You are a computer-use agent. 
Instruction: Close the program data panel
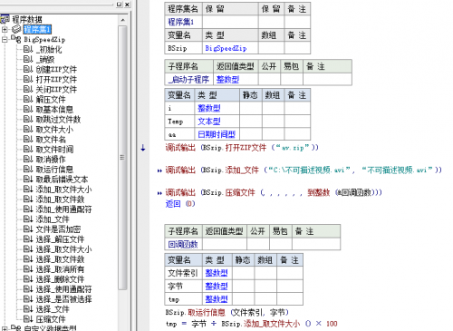tap(127, 5)
